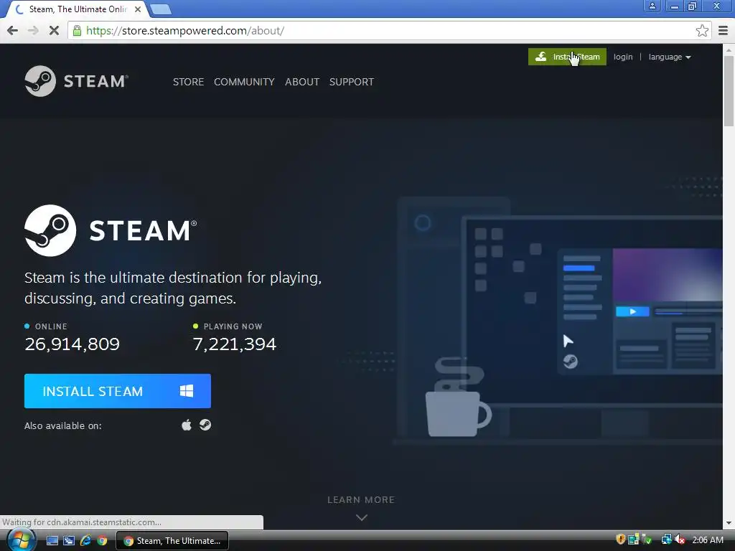Open the STORE menu
The width and height of the screenshot is (735, 551).
coord(188,82)
